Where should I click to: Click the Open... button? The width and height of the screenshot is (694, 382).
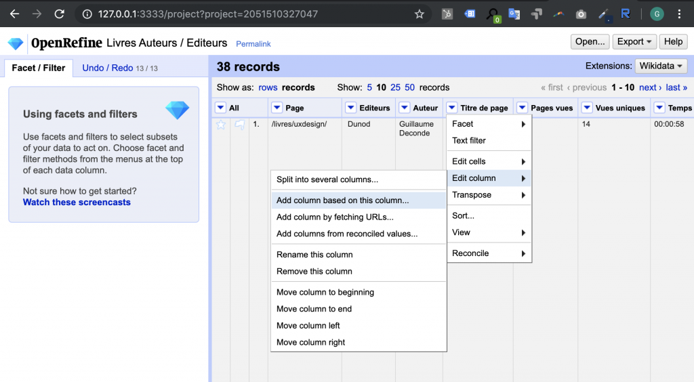590,41
